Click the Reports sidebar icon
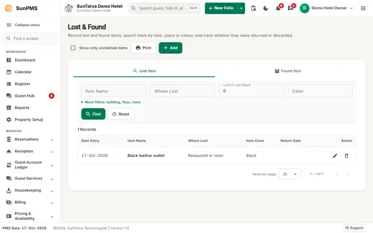Image resolution: width=373 pixels, height=233 pixels. click(9, 108)
